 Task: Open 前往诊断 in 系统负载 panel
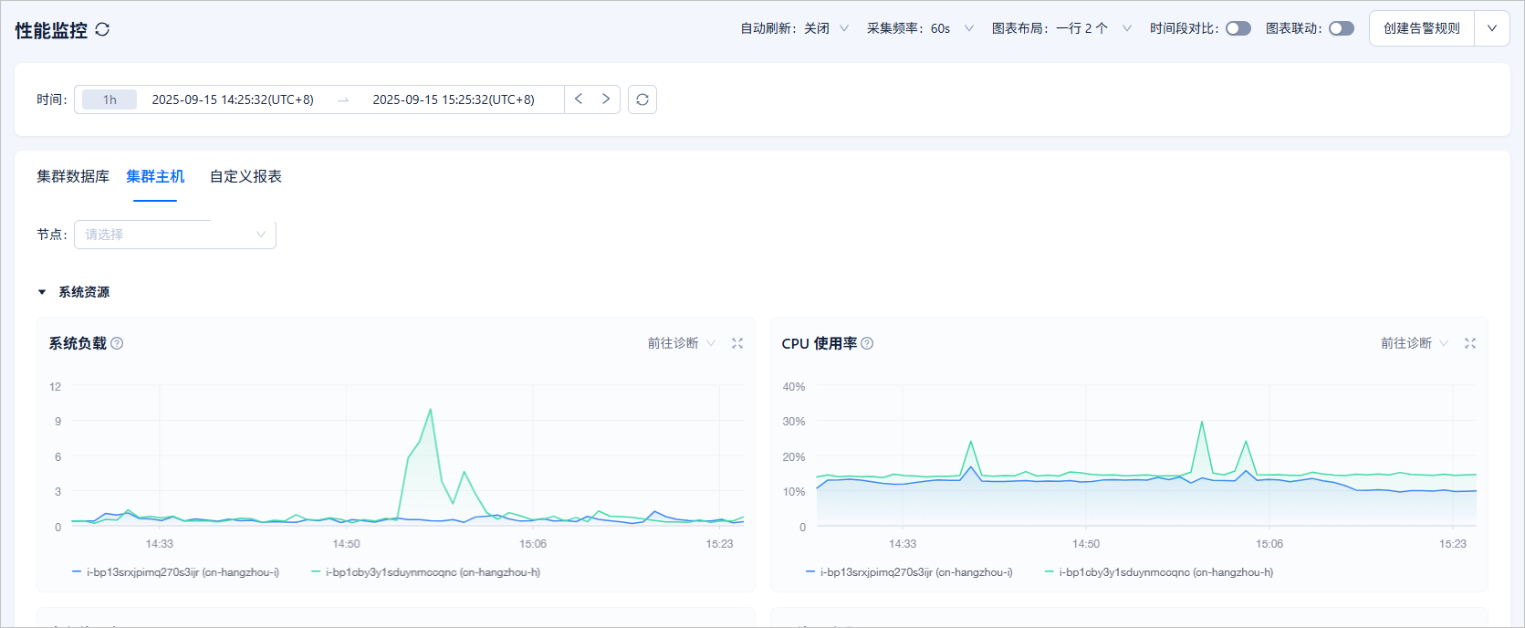coord(682,343)
